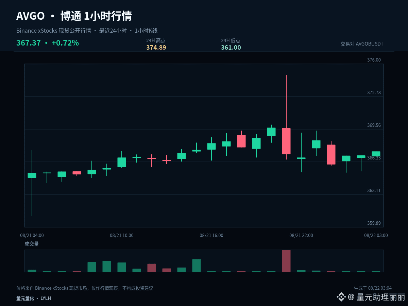Click the 369.56 price axis label
The image size is (408, 306).
(x=374, y=125)
